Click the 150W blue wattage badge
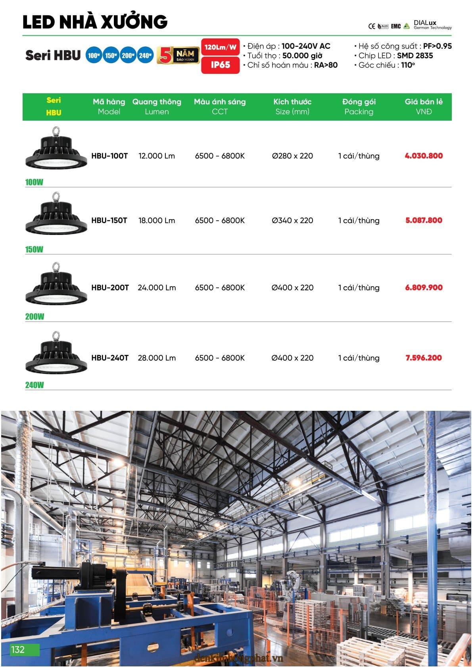The image size is (472, 668). [111, 56]
